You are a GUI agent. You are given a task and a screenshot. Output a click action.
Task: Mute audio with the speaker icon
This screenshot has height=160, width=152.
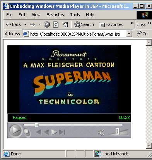pyautogui.click(x=101, y=132)
